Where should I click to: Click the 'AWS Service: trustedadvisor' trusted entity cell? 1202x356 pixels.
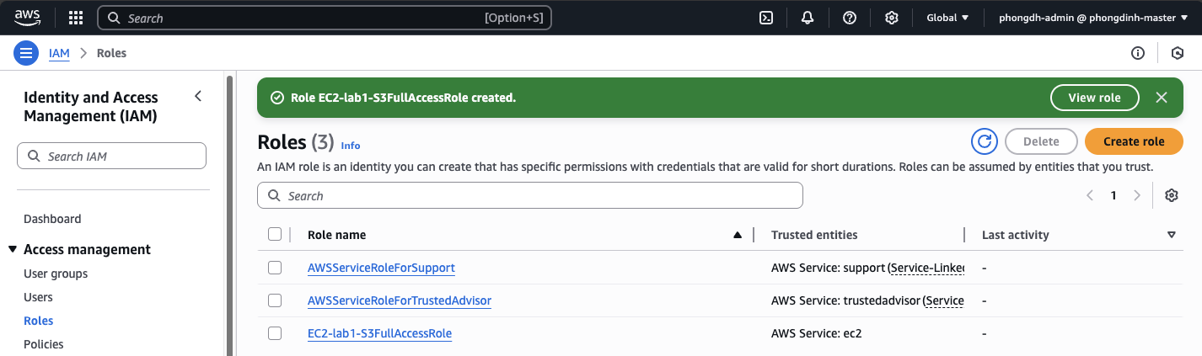pyautogui.click(x=867, y=300)
